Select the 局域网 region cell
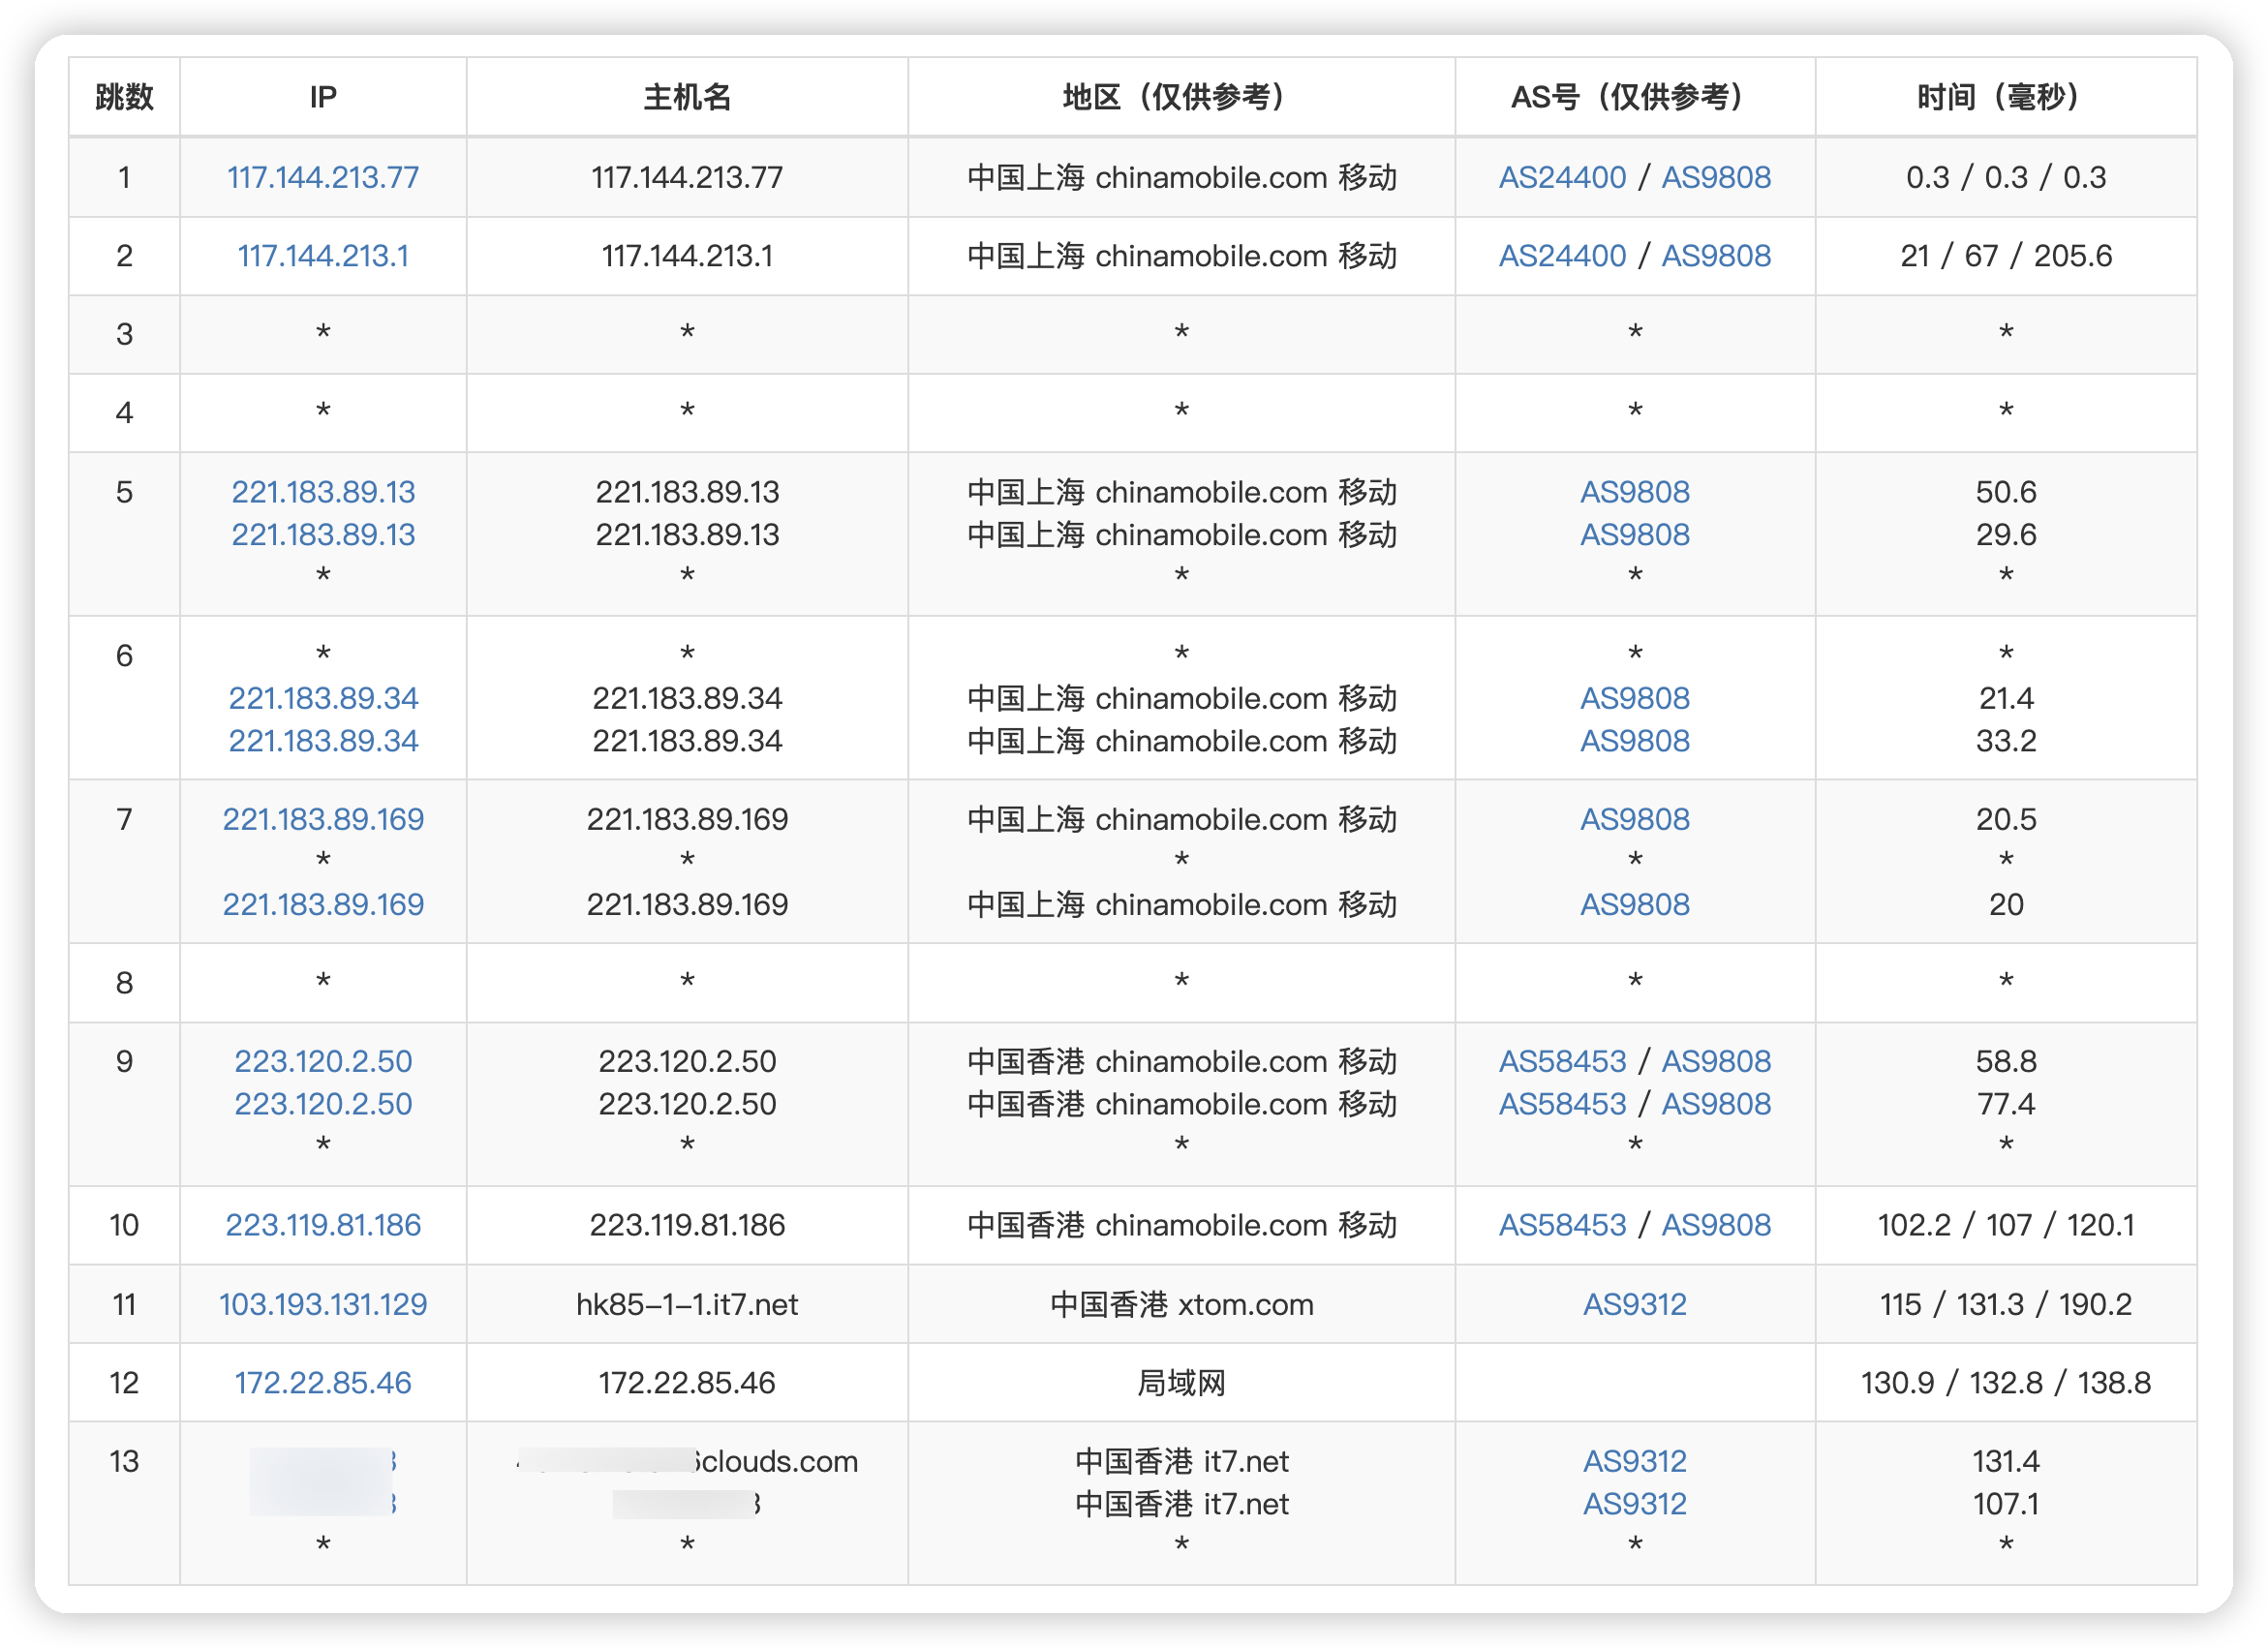The width and height of the screenshot is (2268, 1648). (x=1181, y=1383)
